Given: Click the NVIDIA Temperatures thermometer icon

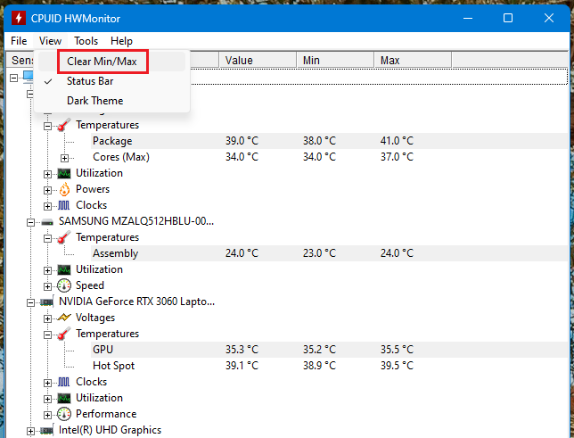Looking at the screenshot, I should pos(64,335).
